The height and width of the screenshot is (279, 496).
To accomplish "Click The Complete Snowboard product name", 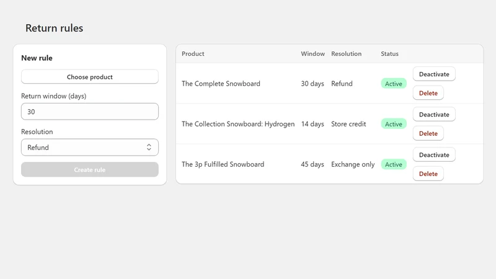I will pos(221,84).
